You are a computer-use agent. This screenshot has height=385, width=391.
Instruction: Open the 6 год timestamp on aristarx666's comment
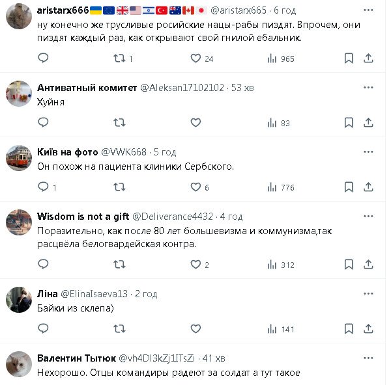tap(284, 10)
